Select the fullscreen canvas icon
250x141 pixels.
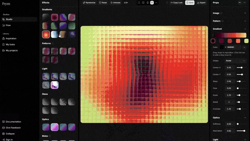(x=139, y=3)
